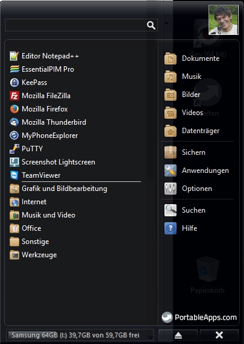Click the Anwendungen label
This screenshot has height=344, width=244.
coord(205,170)
